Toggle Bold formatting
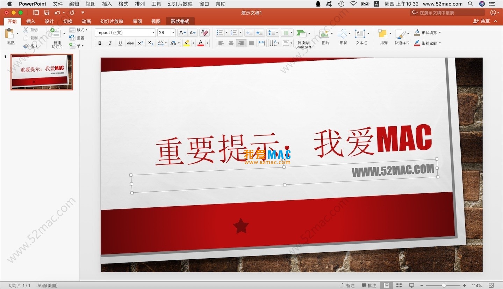This screenshot has height=289, width=503. tap(100, 43)
